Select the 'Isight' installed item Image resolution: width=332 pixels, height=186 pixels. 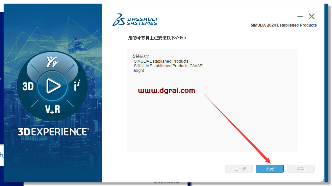139,71
